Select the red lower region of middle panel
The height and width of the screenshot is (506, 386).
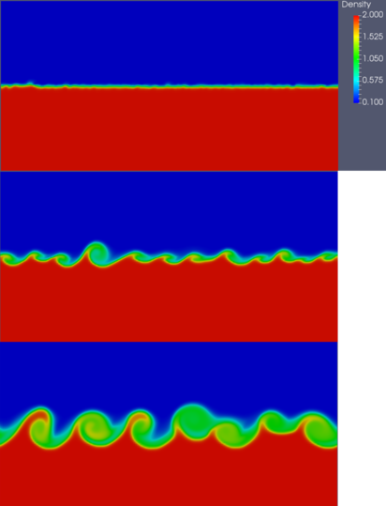(x=169, y=303)
